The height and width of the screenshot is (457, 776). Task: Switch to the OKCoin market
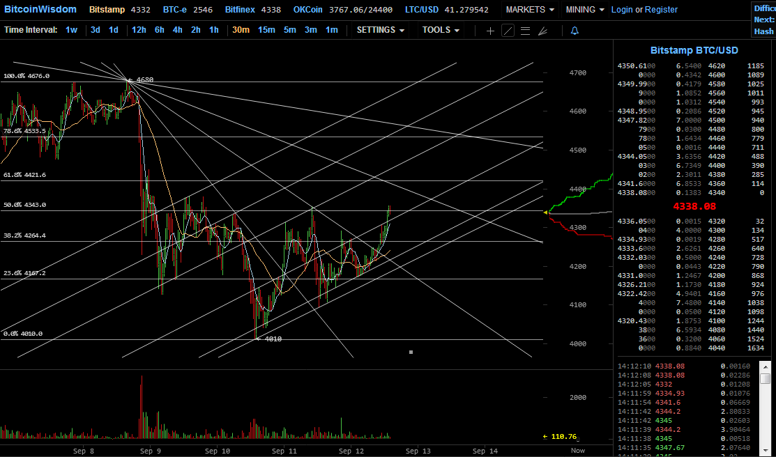pyautogui.click(x=309, y=9)
